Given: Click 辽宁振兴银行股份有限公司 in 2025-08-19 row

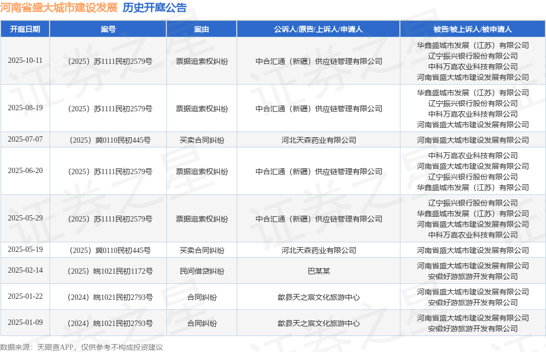Looking at the screenshot, I should tap(473, 103).
